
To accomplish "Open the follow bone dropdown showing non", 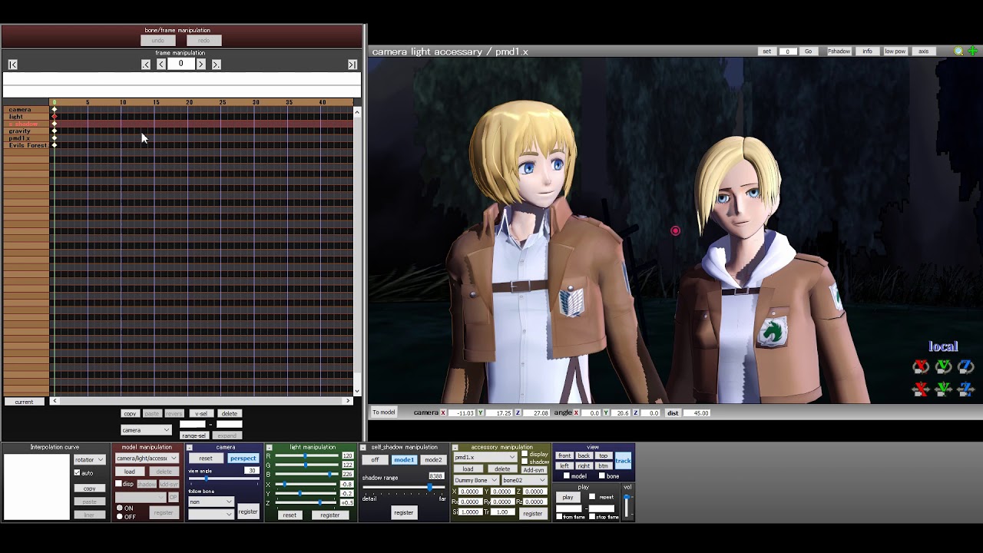I will (210, 502).
